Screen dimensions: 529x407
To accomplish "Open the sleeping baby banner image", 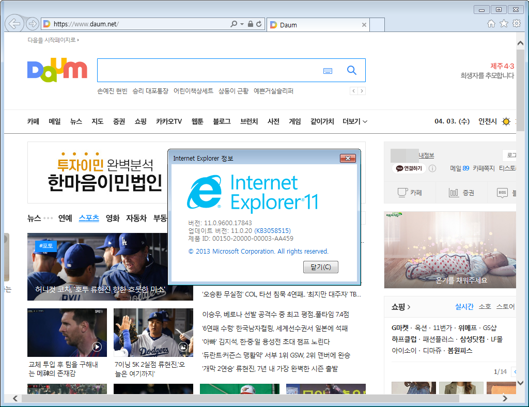I will pyautogui.click(x=450, y=250).
